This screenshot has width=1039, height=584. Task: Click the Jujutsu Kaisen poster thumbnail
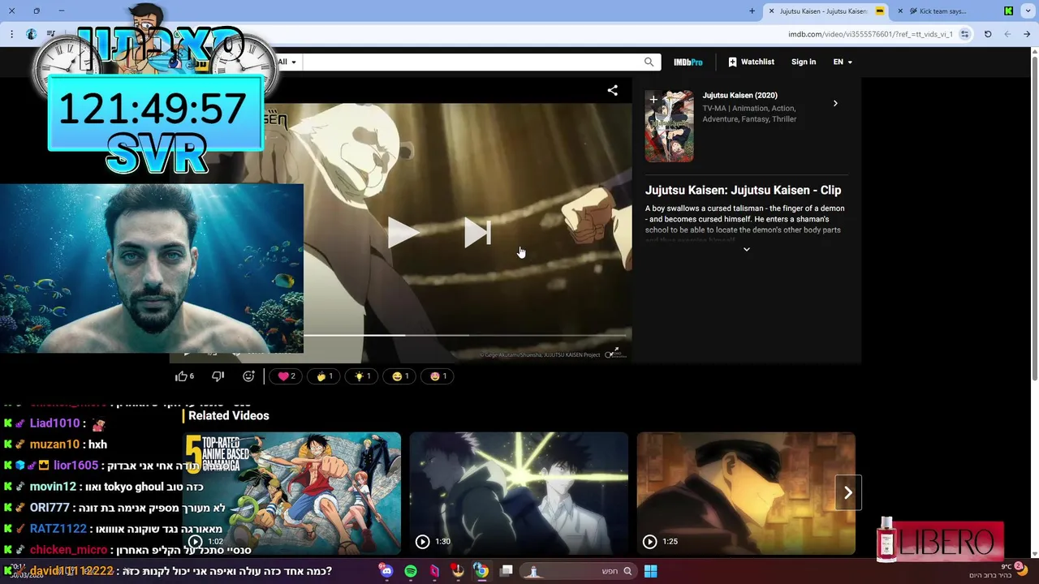pyautogui.click(x=670, y=127)
